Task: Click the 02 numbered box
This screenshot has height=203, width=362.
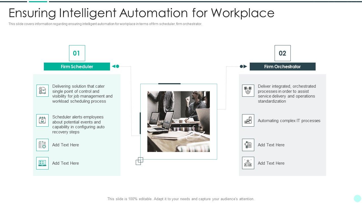Action: coord(283,53)
